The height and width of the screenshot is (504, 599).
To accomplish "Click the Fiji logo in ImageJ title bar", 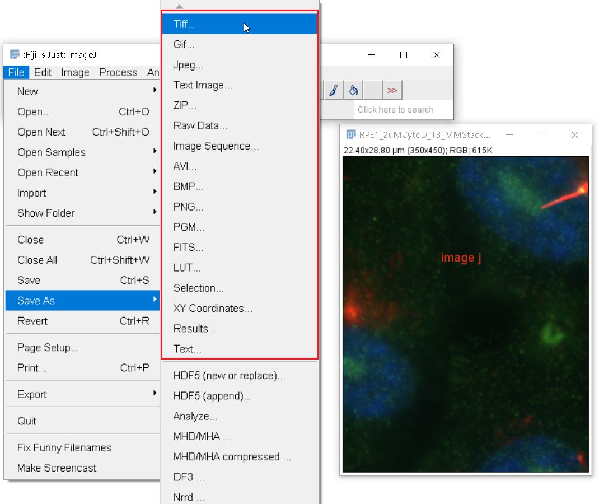I will point(15,55).
